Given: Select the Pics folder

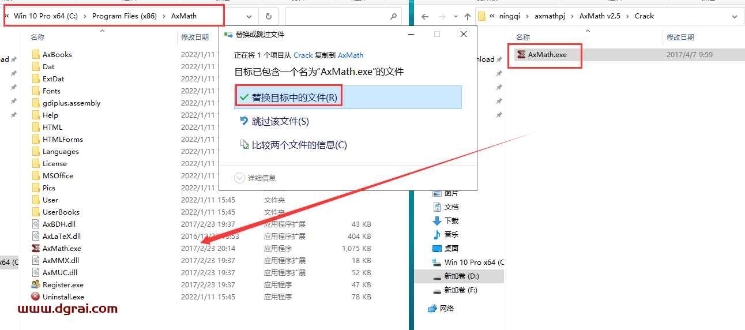Looking at the screenshot, I should pyautogui.click(x=49, y=187).
